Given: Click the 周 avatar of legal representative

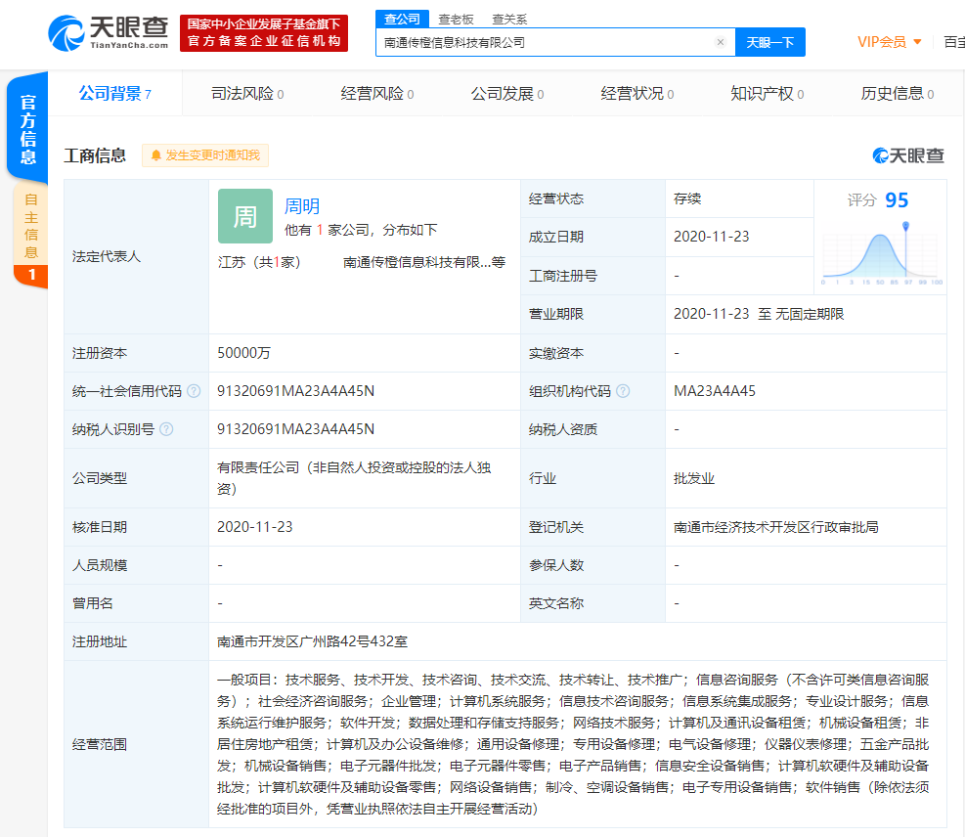Looking at the screenshot, I should coord(244,216).
